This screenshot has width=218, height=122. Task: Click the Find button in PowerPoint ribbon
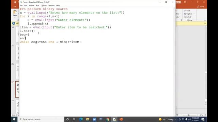tap(187, 11)
